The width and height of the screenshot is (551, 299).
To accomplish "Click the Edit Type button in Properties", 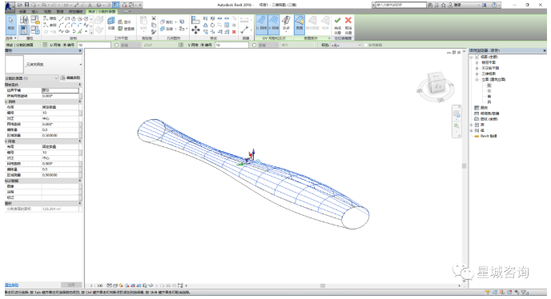I will pos(70,78).
